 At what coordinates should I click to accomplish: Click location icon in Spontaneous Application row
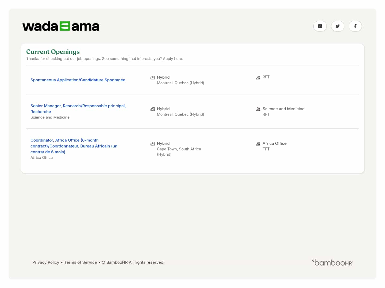pos(153,78)
